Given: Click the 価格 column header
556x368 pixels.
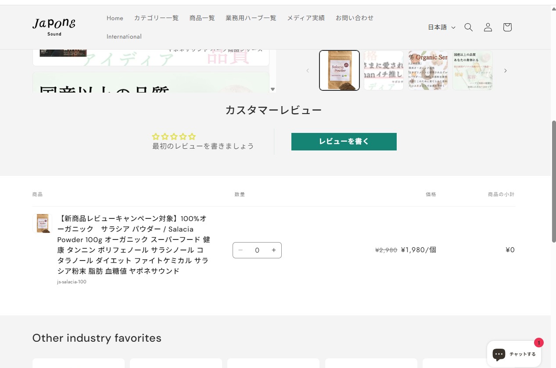Looking at the screenshot, I should tap(431, 194).
